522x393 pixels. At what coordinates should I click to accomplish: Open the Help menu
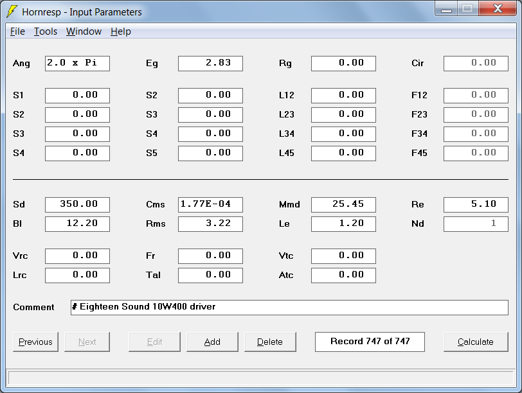[120, 31]
